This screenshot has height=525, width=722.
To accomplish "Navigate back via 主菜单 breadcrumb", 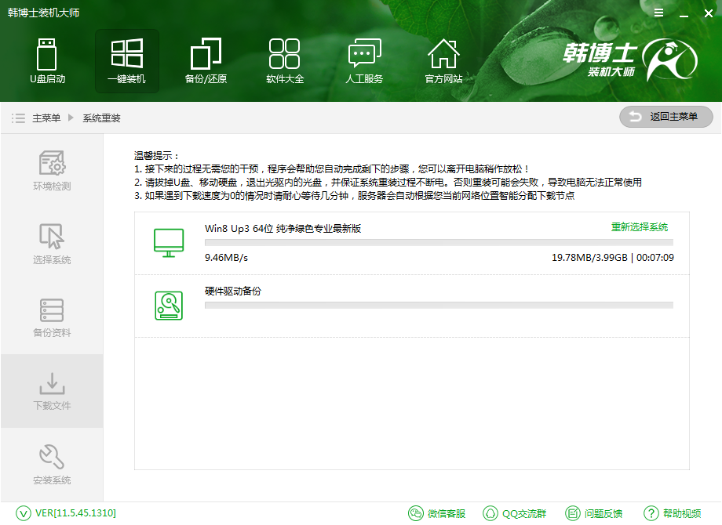I will coord(47,118).
